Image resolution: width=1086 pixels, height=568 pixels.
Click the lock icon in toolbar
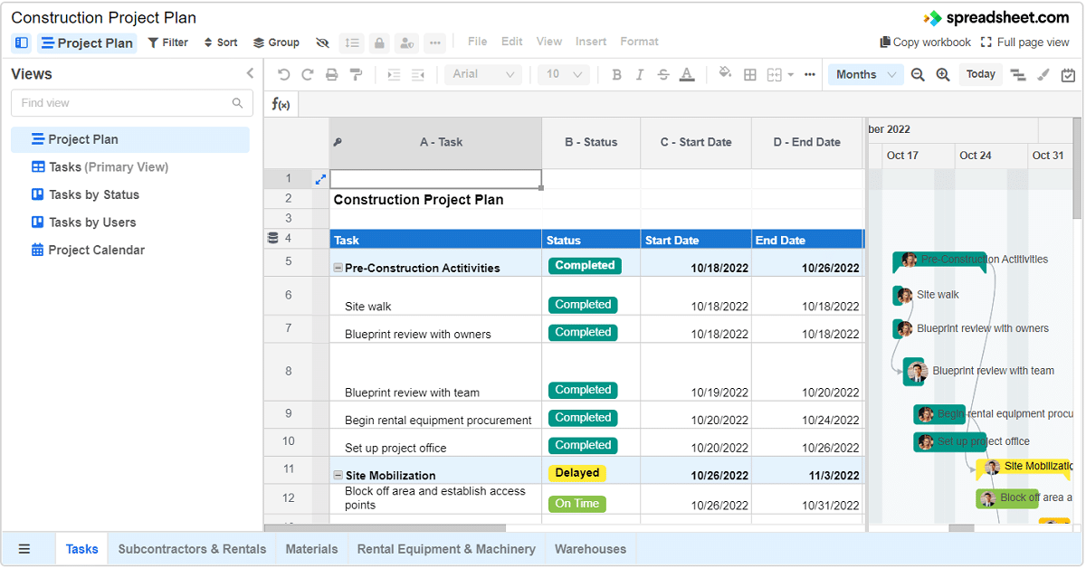pos(379,43)
